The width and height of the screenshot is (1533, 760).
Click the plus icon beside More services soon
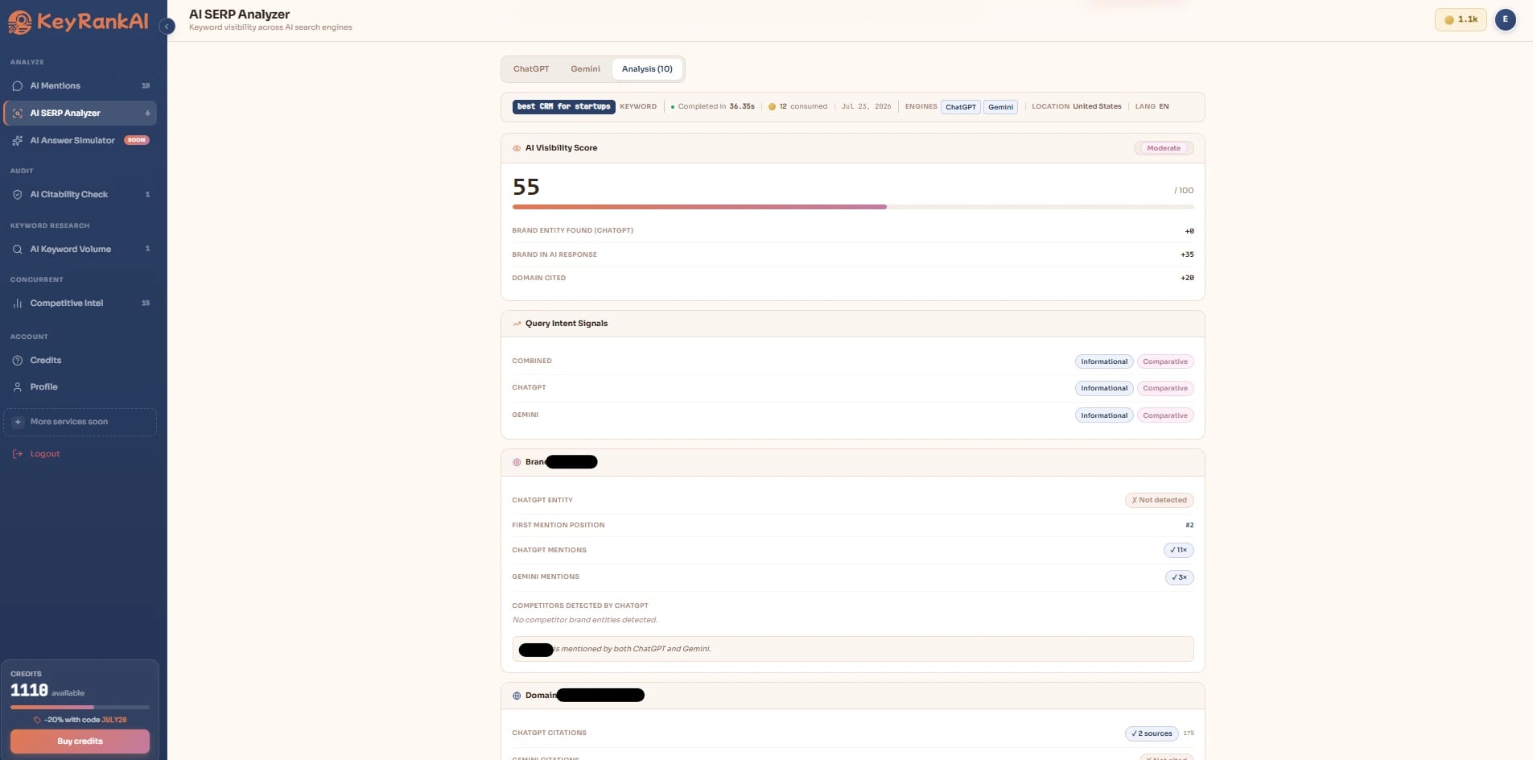pyautogui.click(x=18, y=422)
